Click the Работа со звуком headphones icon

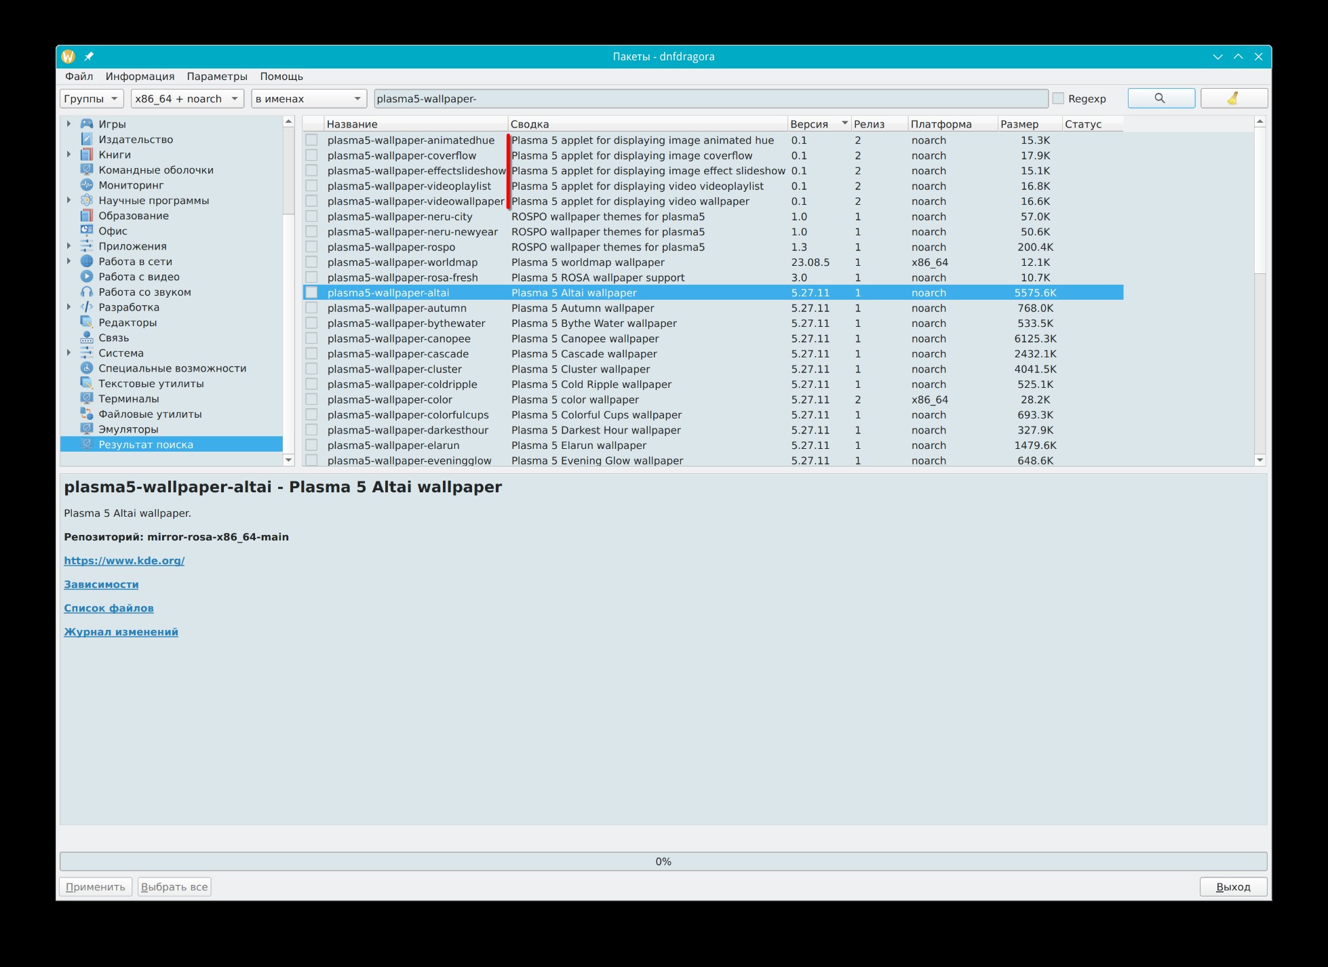pos(87,292)
